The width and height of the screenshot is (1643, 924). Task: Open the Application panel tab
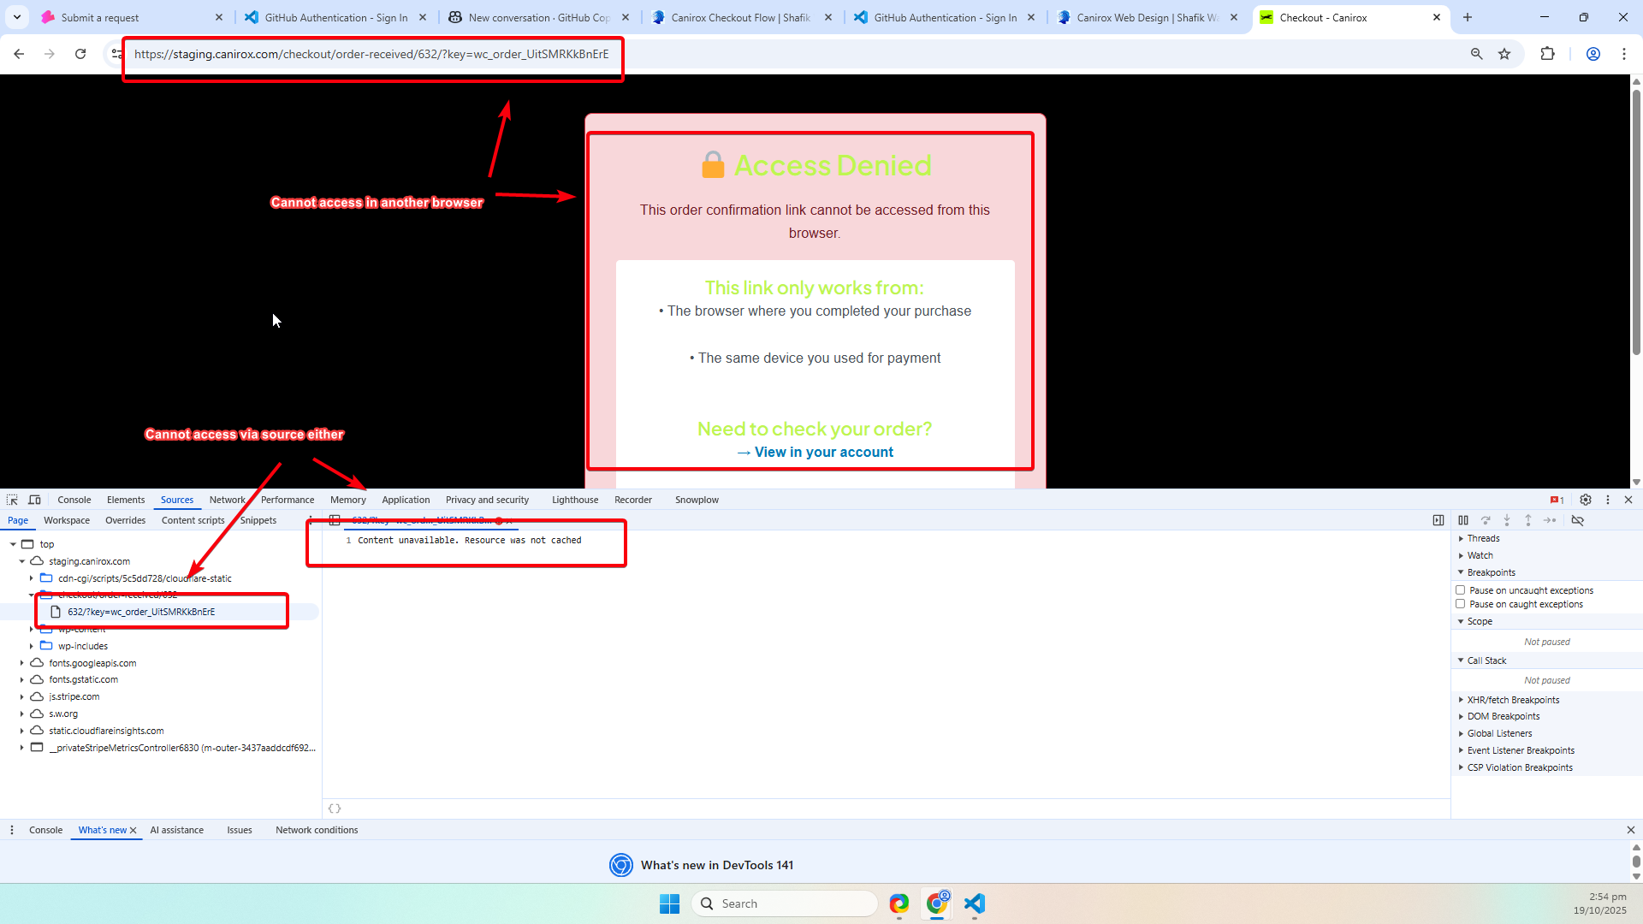(x=406, y=500)
